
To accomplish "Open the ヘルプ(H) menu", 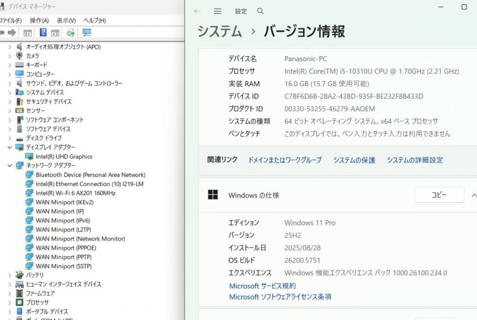I will pyautogui.click(x=94, y=20).
